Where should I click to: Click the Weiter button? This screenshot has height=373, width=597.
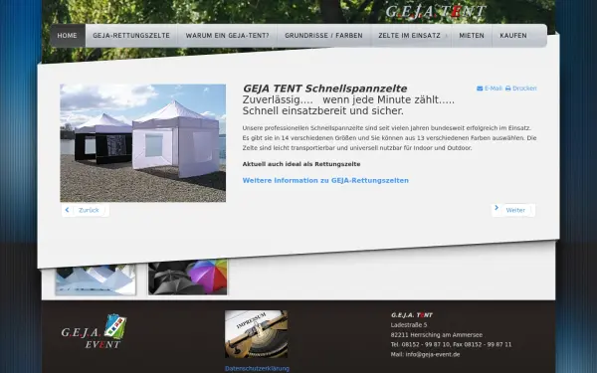point(513,210)
